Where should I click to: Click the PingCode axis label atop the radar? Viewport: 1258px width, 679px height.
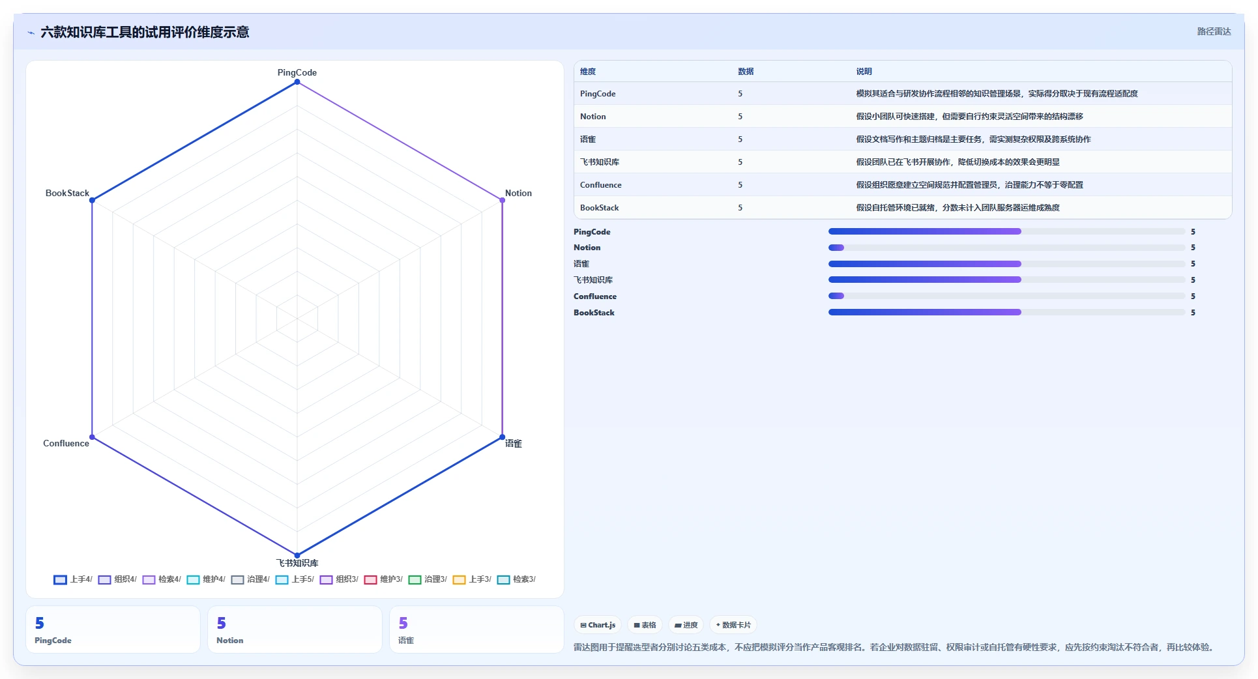click(x=297, y=72)
